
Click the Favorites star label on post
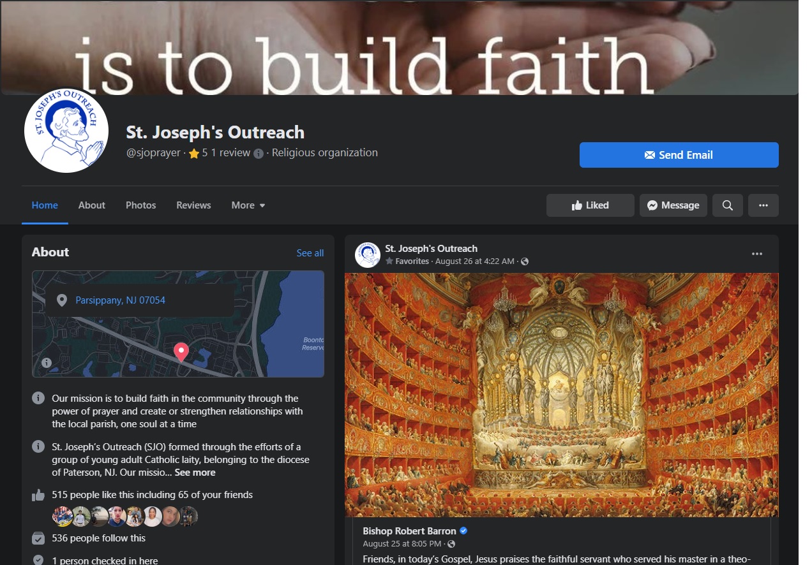(x=407, y=261)
